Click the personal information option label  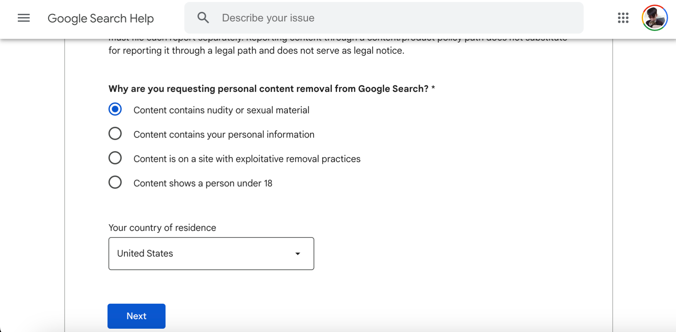pos(224,135)
